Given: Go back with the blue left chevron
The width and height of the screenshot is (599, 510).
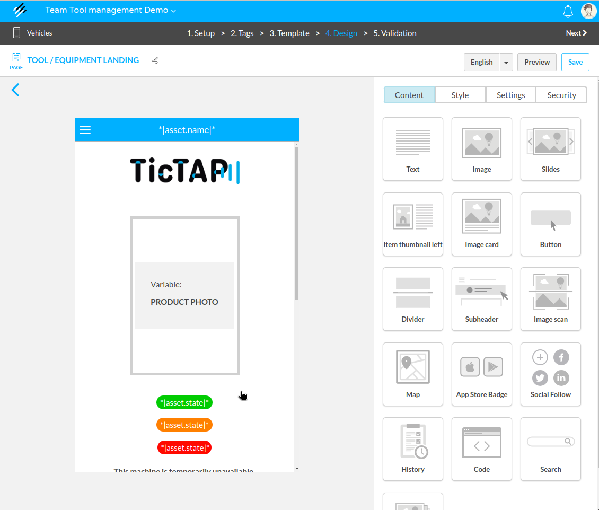Looking at the screenshot, I should coord(15,90).
